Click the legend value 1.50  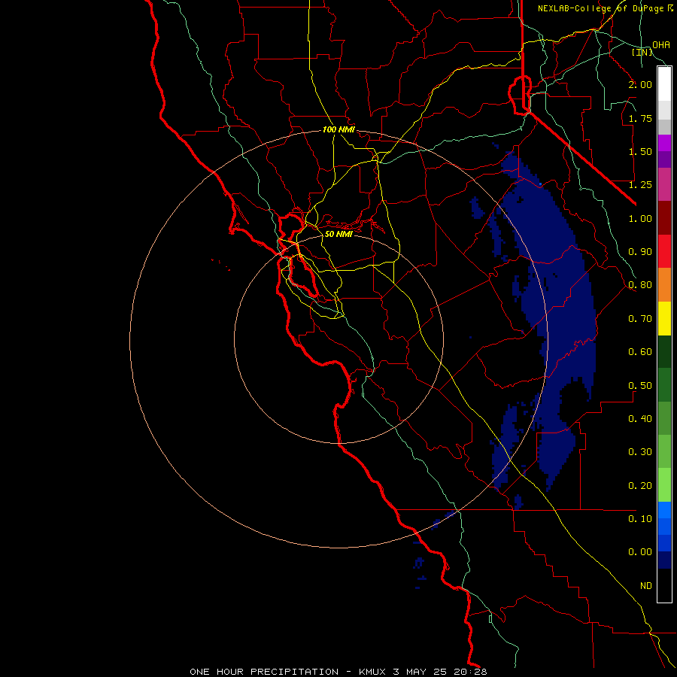click(640, 151)
